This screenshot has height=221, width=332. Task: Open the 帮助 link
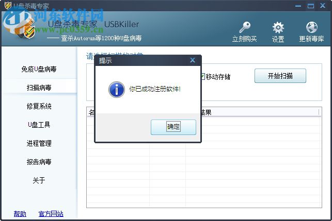pos(20,214)
